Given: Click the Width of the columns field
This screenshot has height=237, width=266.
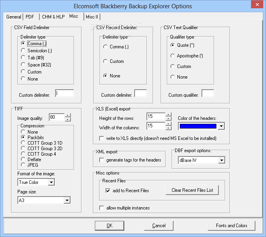Looking at the screenshot, I should [x=156, y=126].
